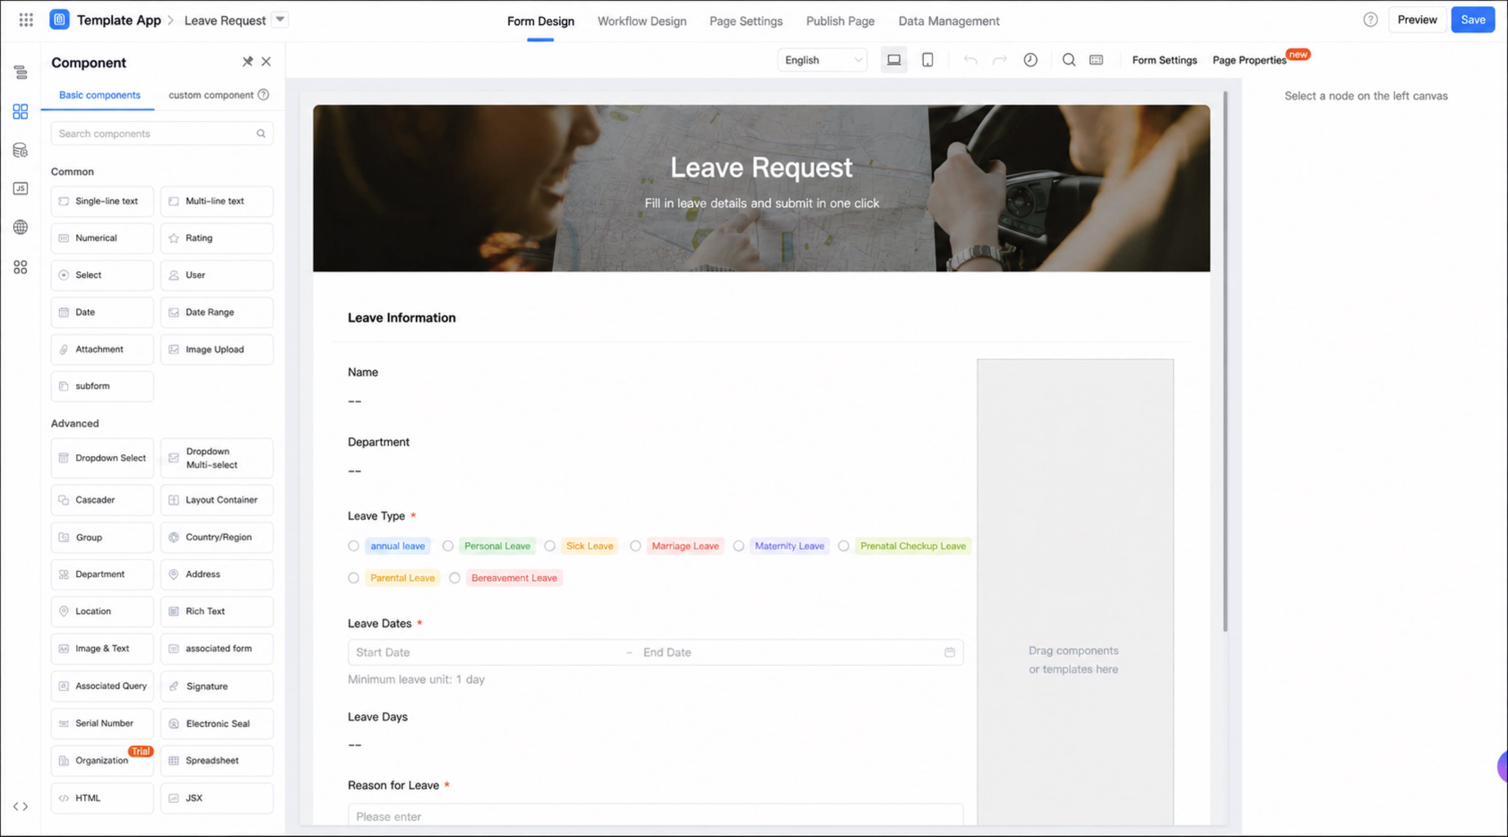The image size is (1508, 837).
Task: Open the outline tree sidebar icon
Action: coord(21,73)
